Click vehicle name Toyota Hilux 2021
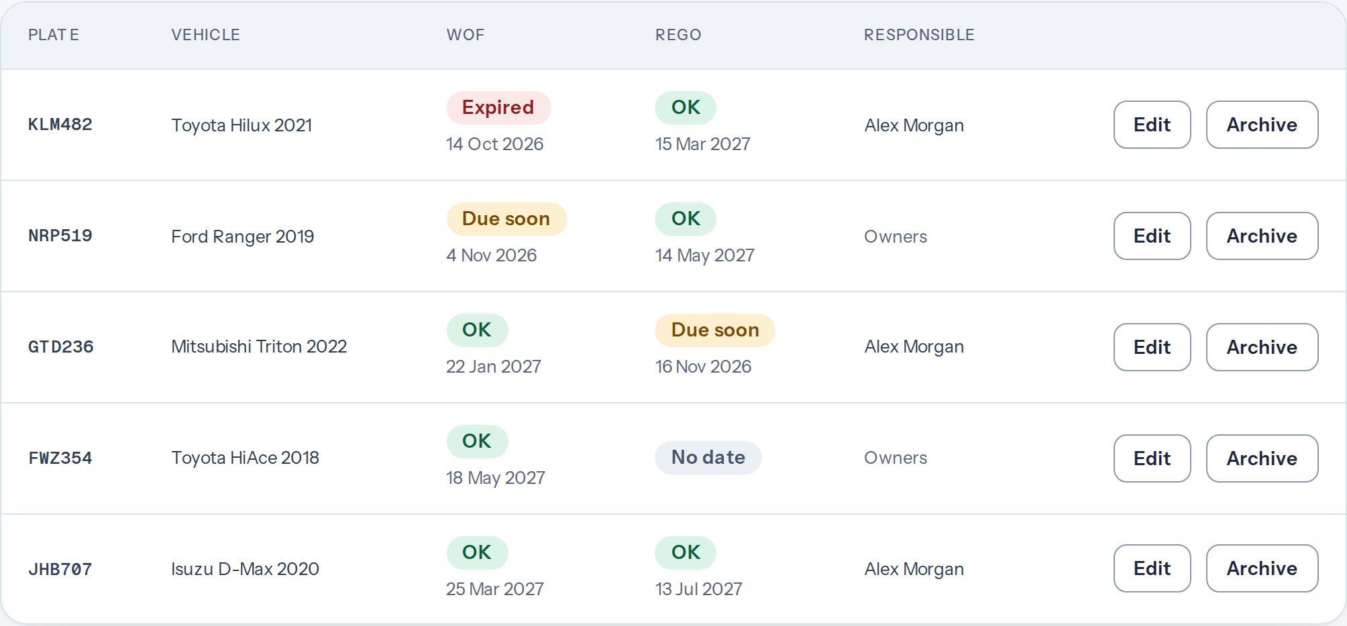 241,125
